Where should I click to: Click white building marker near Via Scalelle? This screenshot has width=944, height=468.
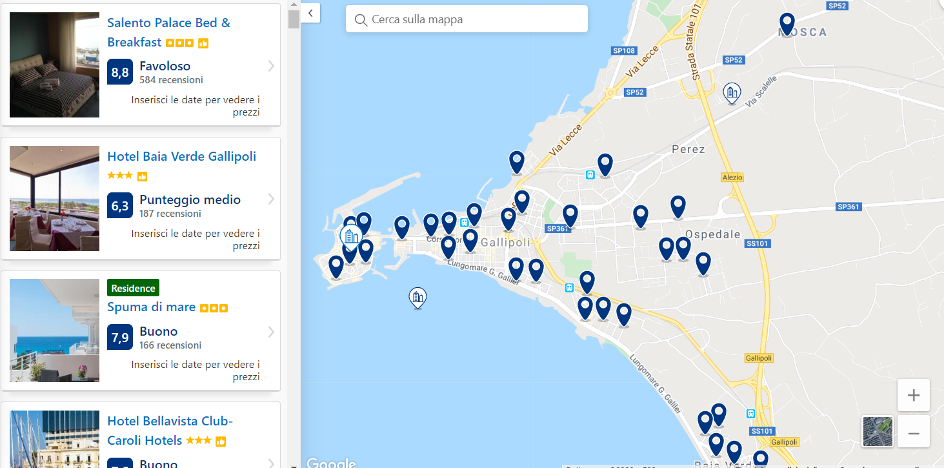[x=732, y=93]
